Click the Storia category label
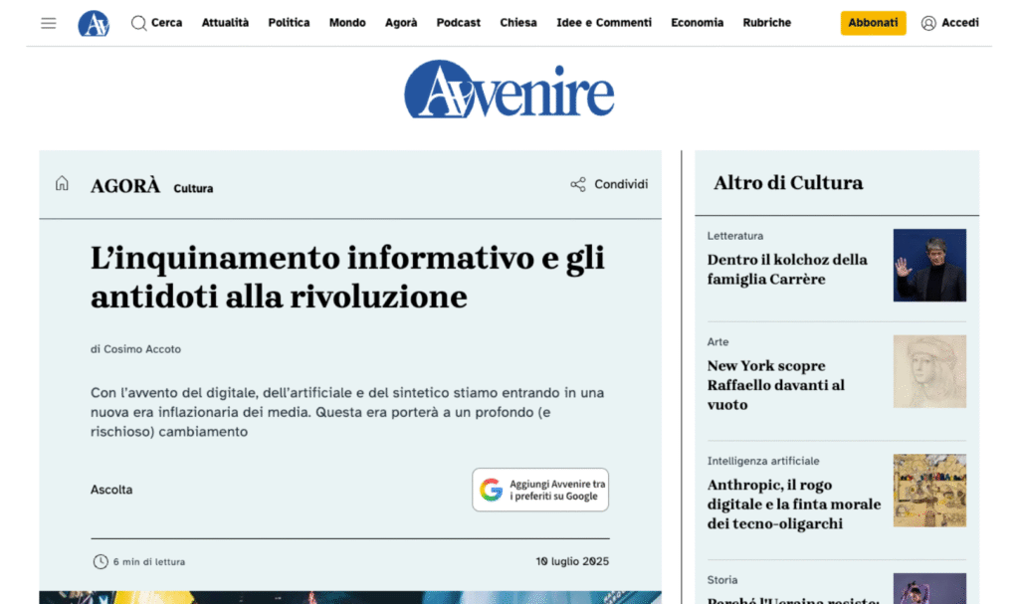 pyautogui.click(x=722, y=580)
